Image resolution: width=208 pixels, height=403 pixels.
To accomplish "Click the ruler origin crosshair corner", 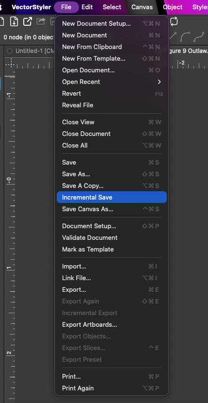I will 10,63.
